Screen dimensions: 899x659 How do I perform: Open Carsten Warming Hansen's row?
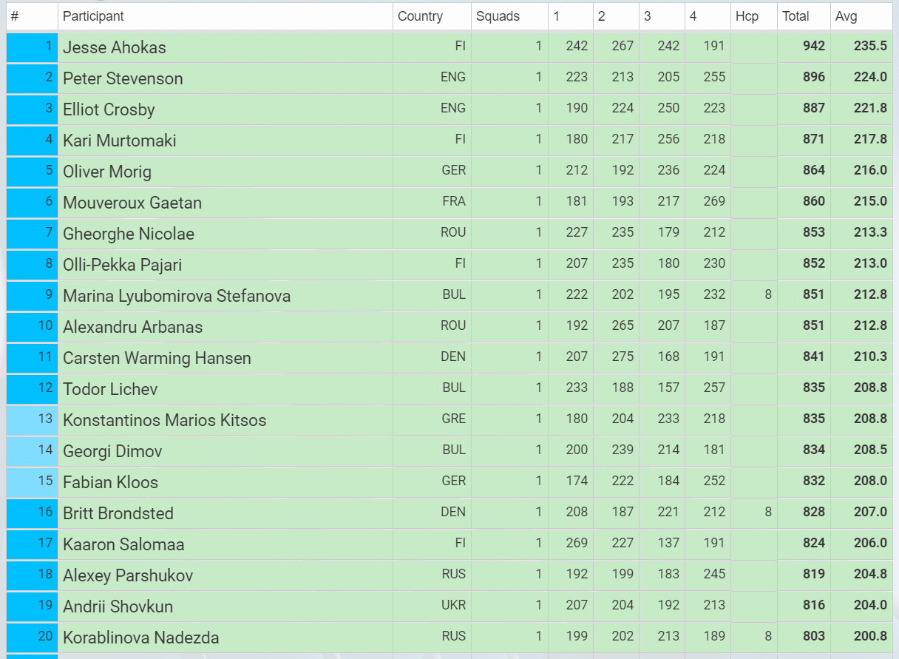point(449,358)
